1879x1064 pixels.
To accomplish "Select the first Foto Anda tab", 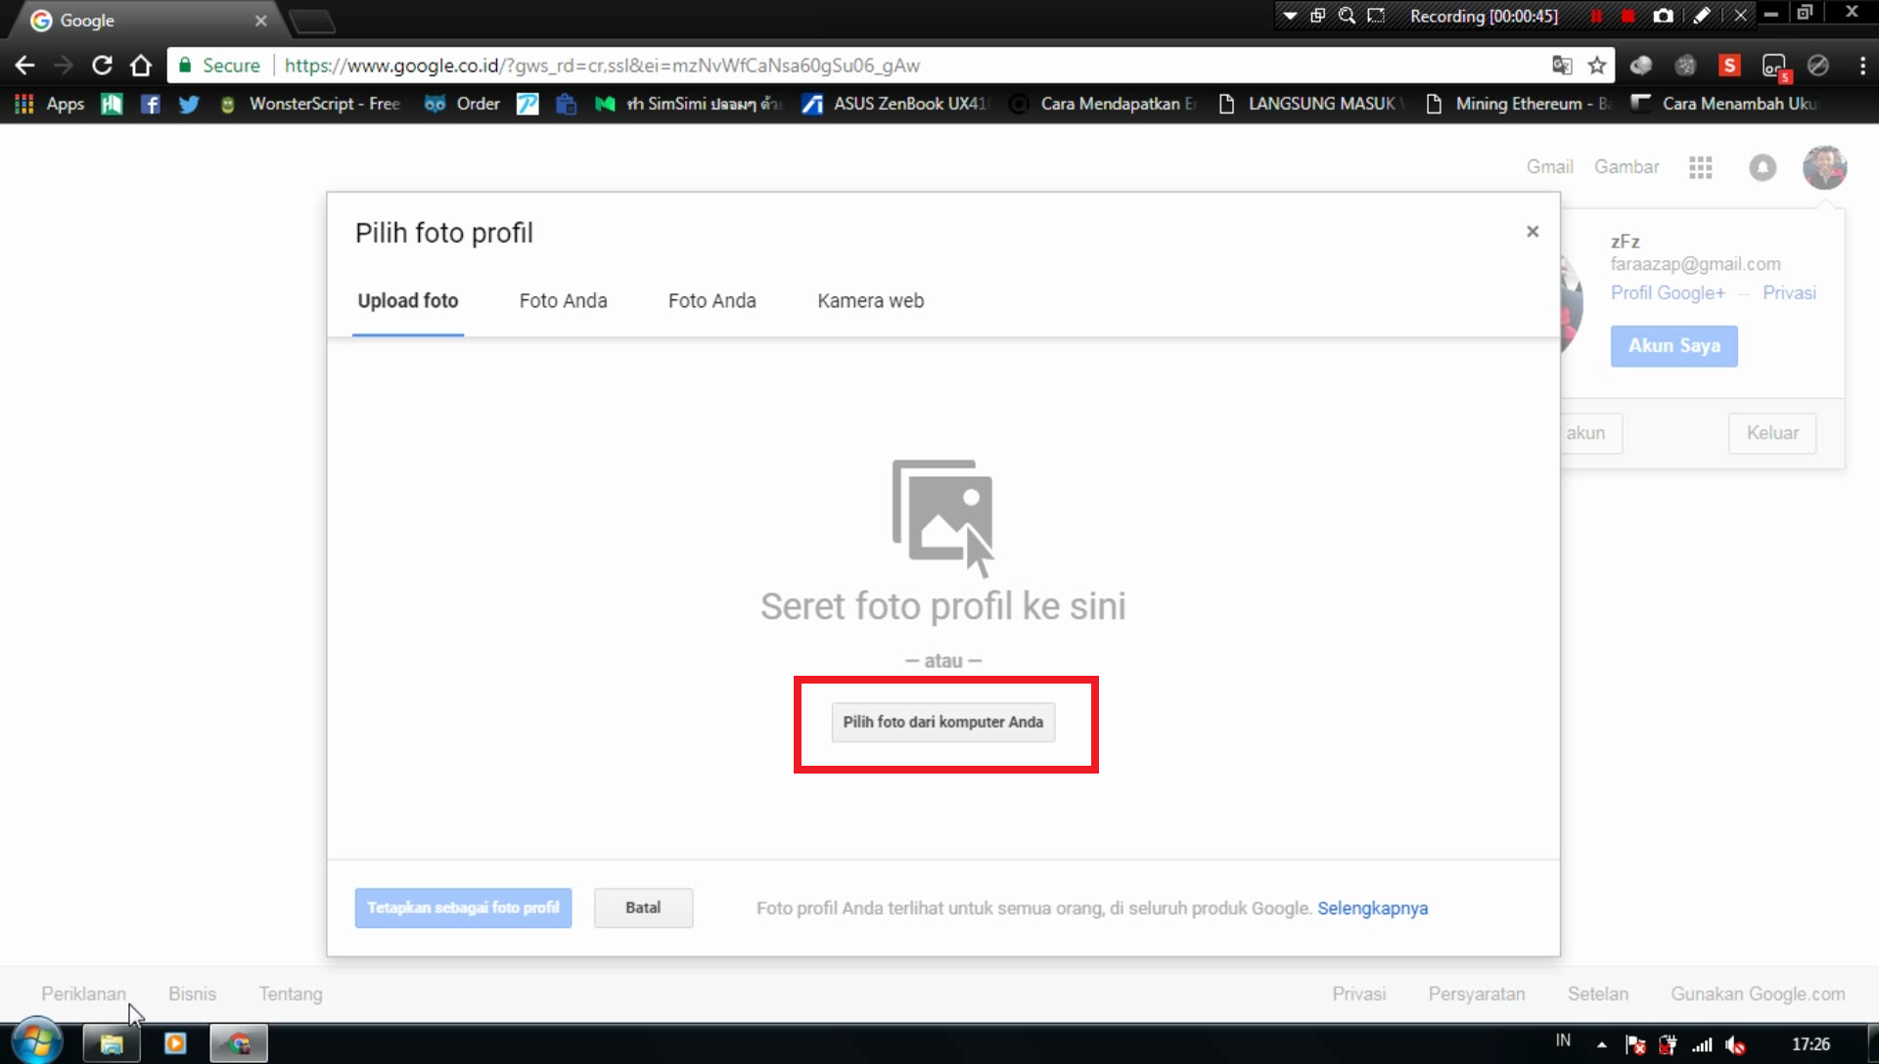I will coord(563,301).
